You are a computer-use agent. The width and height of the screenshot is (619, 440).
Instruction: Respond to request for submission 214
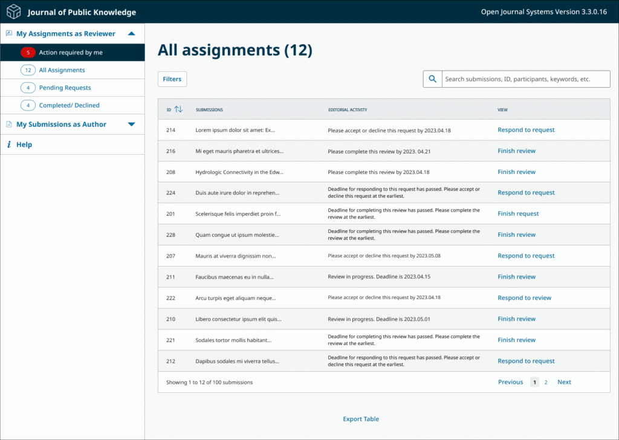coord(526,129)
